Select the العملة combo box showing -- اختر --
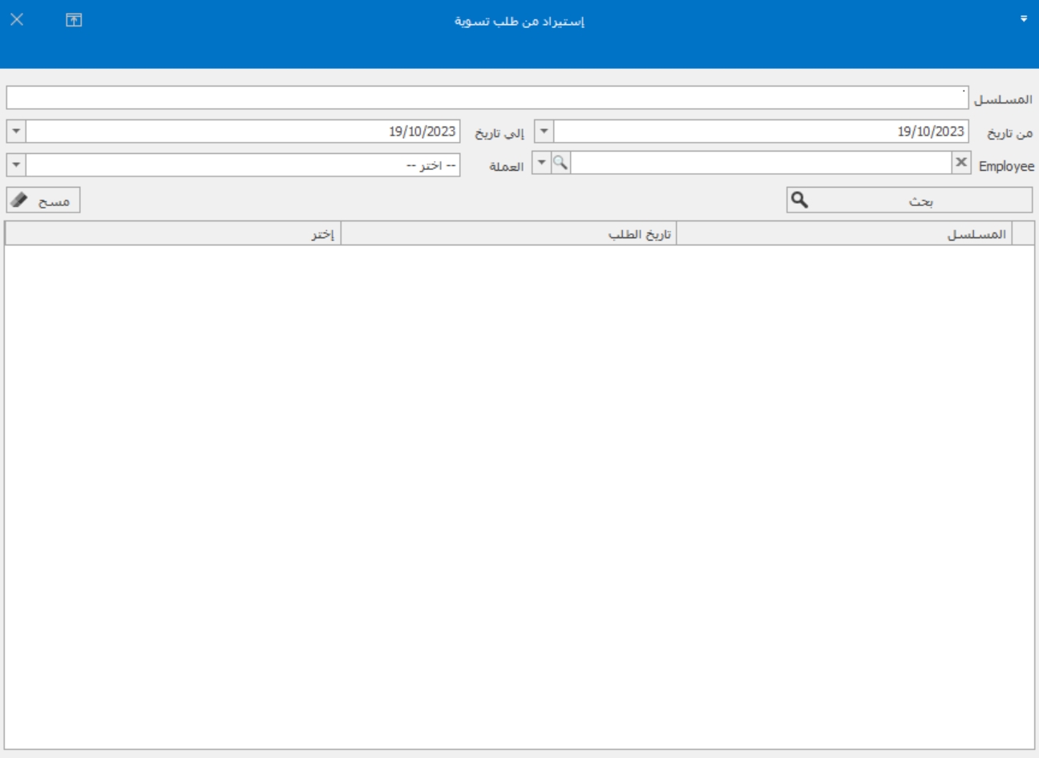The image size is (1039, 758). pos(242,165)
